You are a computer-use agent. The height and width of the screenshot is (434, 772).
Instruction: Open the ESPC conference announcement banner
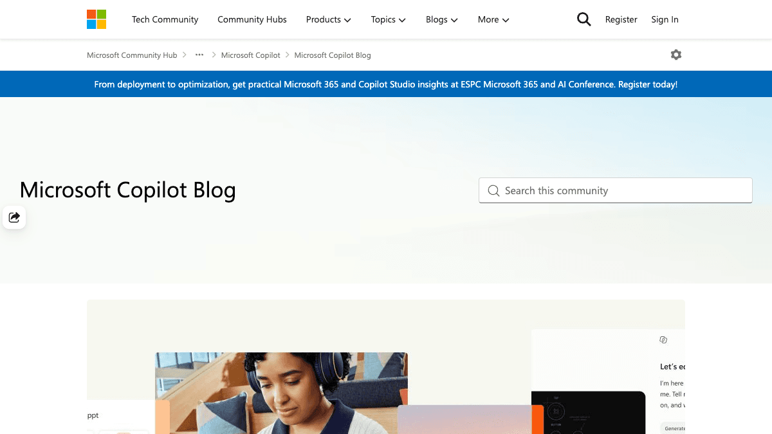[x=386, y=84]
